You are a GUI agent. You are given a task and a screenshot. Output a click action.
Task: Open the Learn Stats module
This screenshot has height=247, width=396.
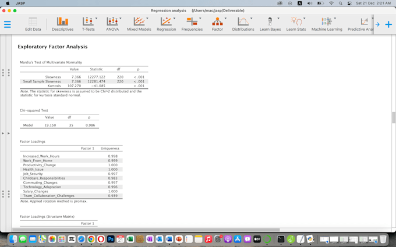pos(296,24)
